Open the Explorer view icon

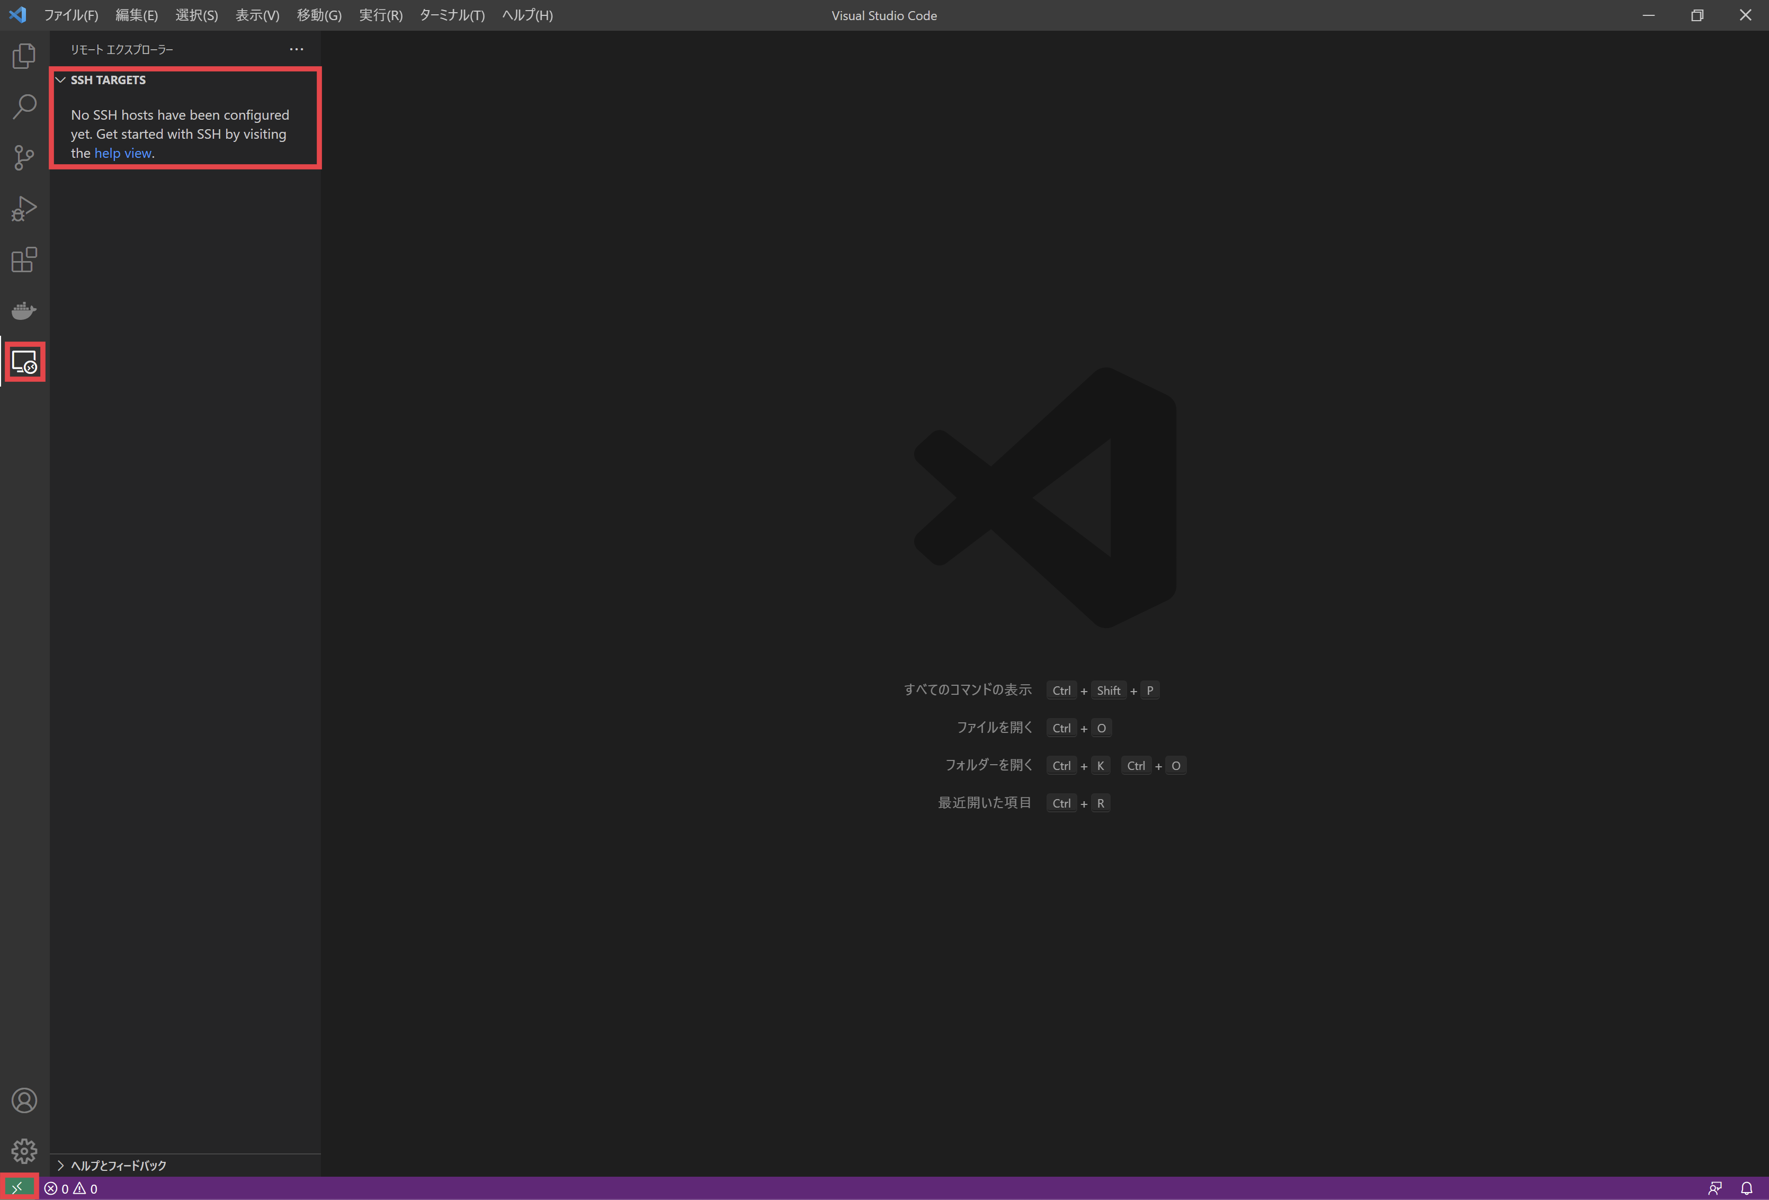tap(24, 56)
